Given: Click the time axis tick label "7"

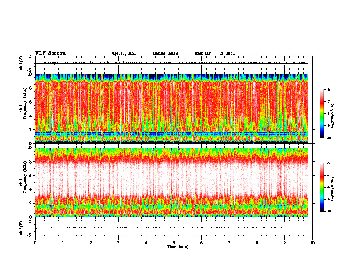Looking at the screenshot, I should [229, 243].
